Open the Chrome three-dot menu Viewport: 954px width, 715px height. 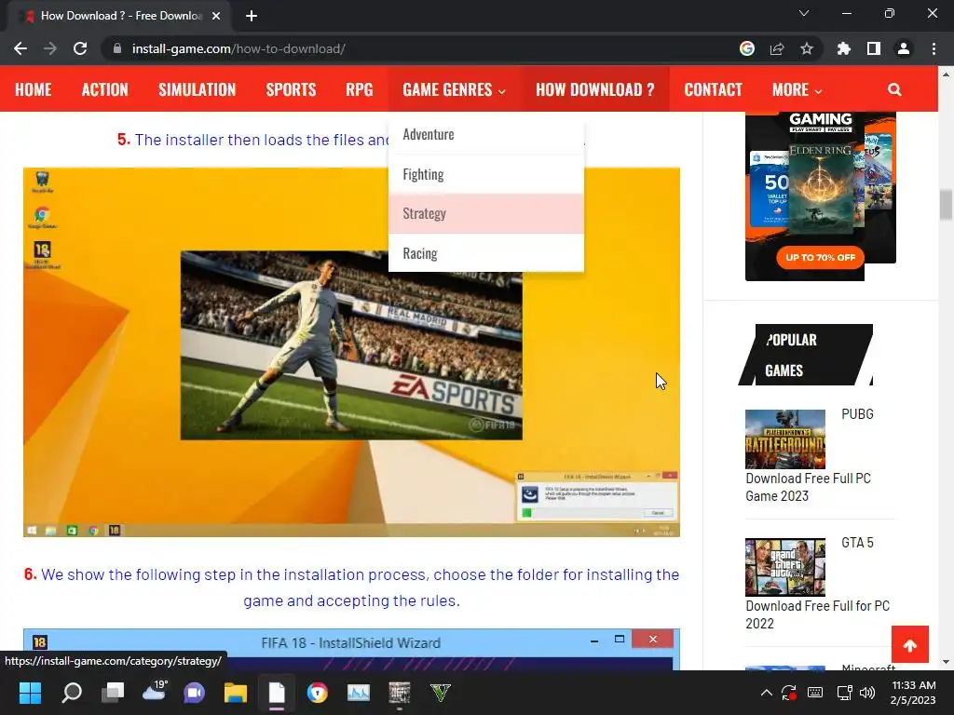click(934, 48)
